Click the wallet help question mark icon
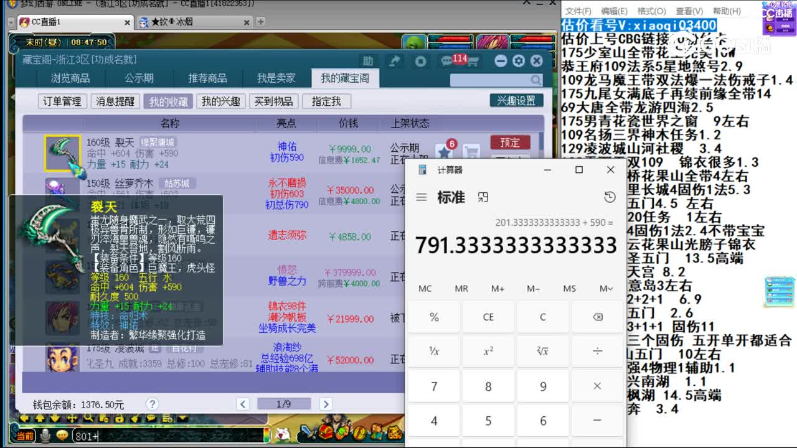The width and height of the screenshot is (797, 448). [152, 404]
